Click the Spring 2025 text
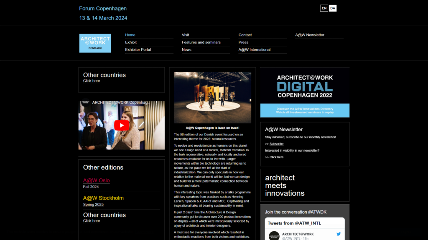The image size is (428, 240). tap(93, 204)
